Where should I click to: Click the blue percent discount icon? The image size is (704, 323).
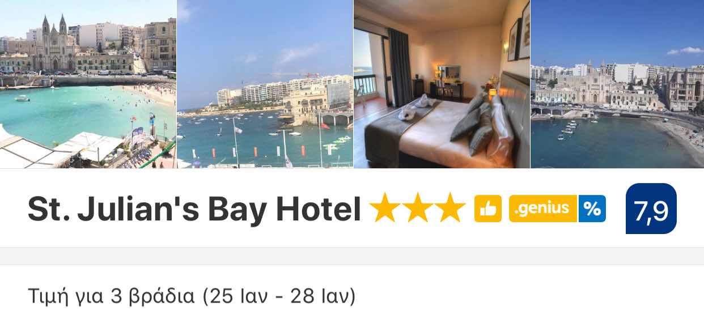pyautogui.click(x=592, y=209)
